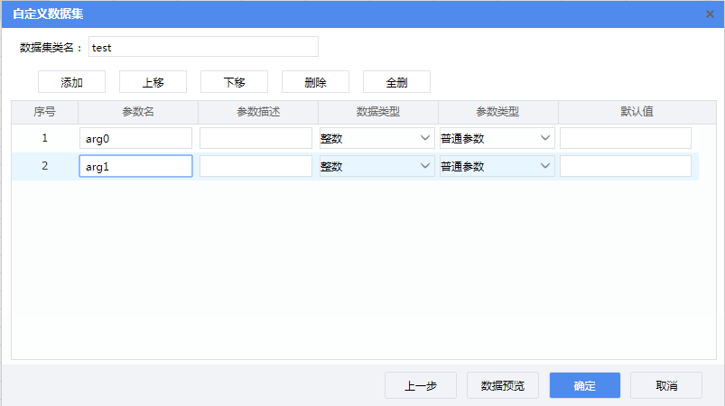Open 数据预览 data preview
Screen dimensions: 725x406
(x=503, y=385)
